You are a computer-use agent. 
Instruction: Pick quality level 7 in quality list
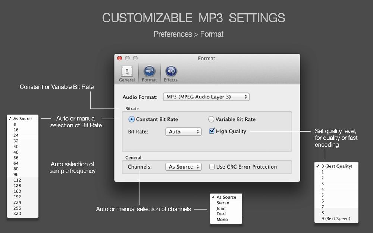click(x=336, y=207)
